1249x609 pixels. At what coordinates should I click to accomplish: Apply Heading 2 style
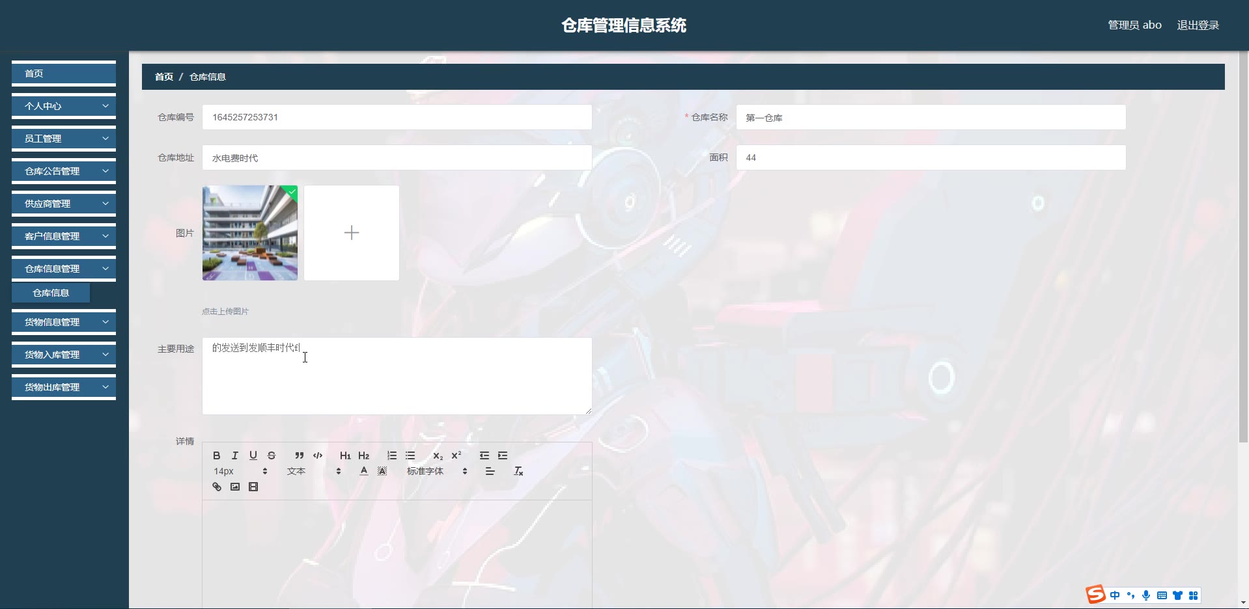click(x=364, y=455)
